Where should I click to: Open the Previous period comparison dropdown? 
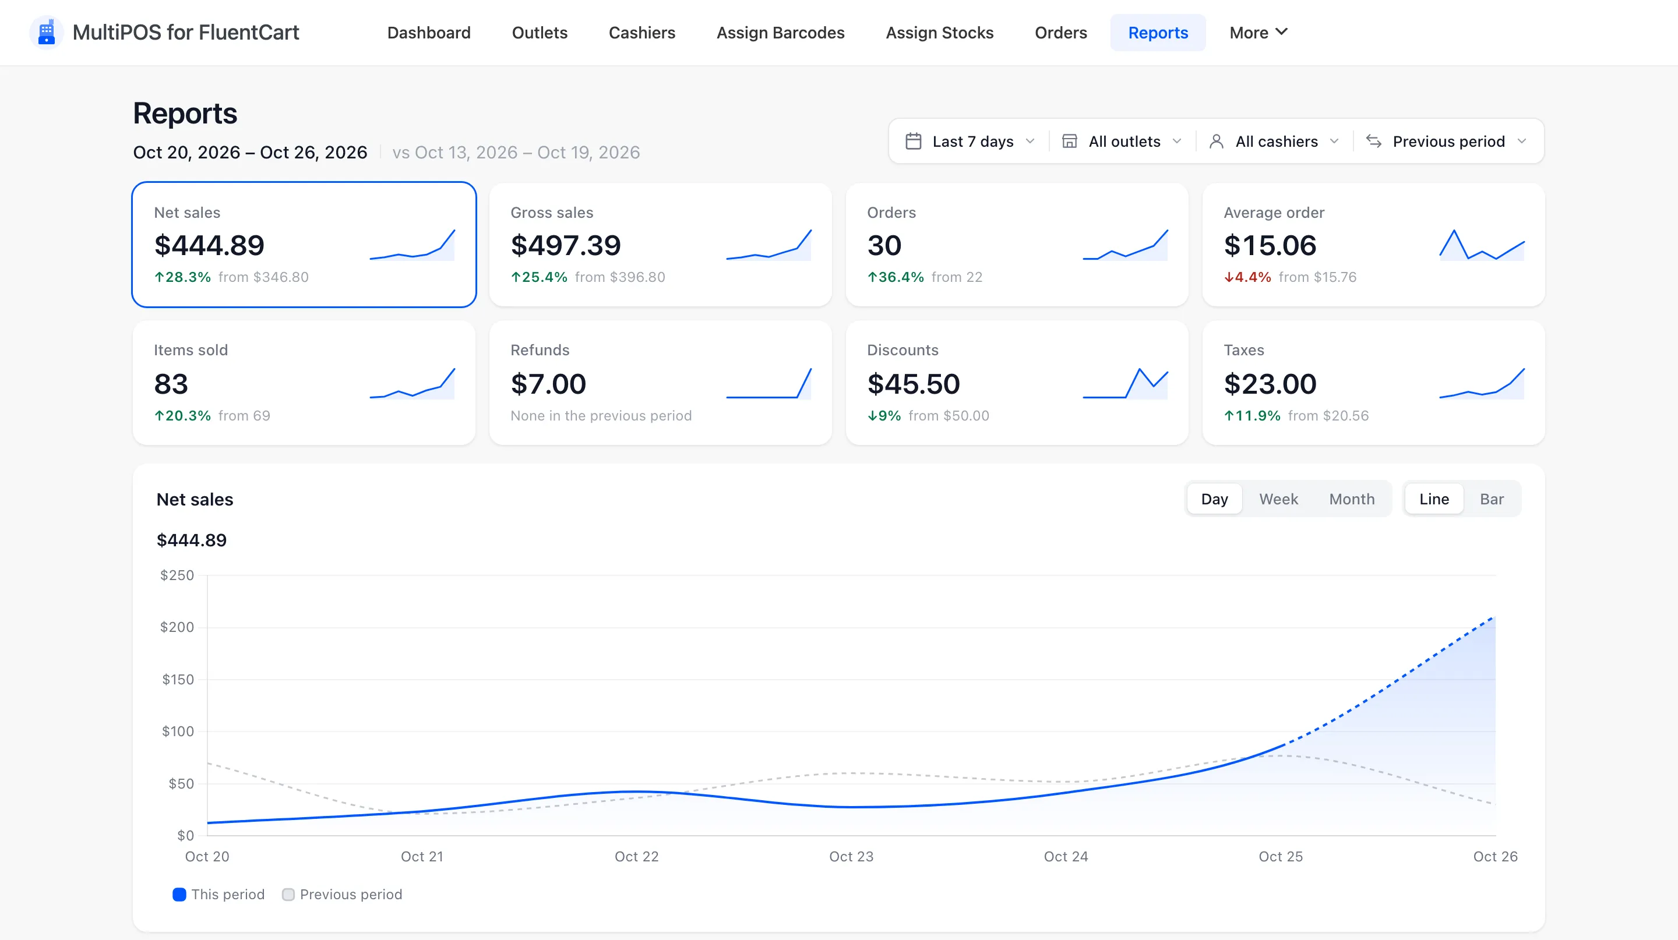click(x=1446, y=142)
